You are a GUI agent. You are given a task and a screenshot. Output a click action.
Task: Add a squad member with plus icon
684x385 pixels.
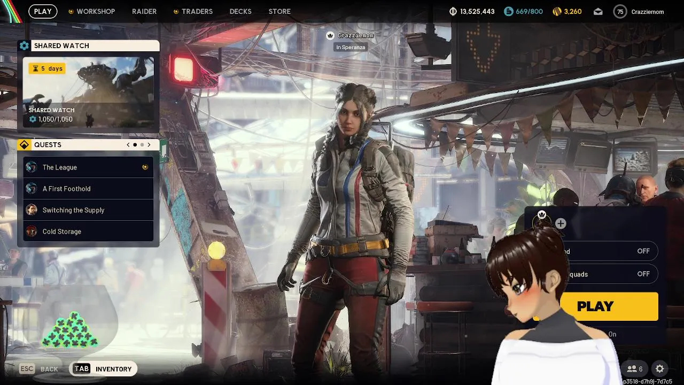pyautogui.click(x=561, y=224)
